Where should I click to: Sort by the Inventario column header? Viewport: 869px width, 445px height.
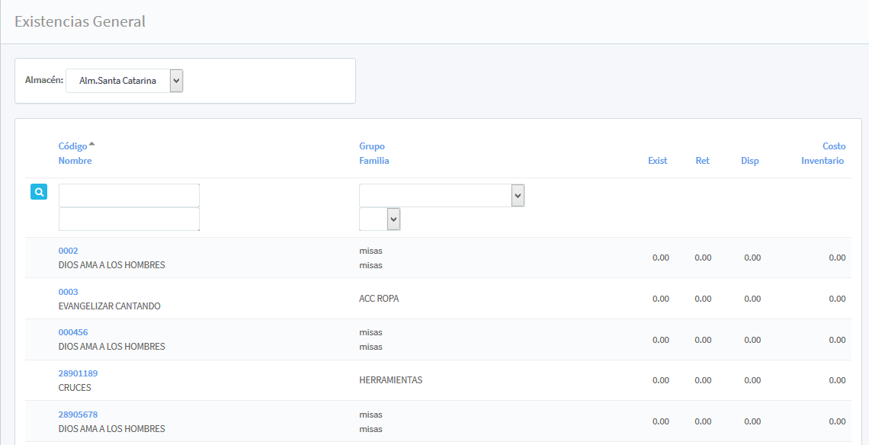pyautogui.click(x=822, y=161)
